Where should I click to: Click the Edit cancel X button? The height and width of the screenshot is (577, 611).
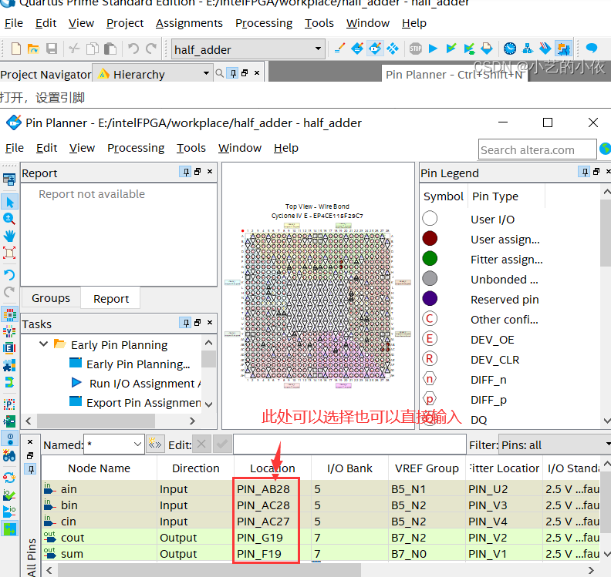click(201, 444)
